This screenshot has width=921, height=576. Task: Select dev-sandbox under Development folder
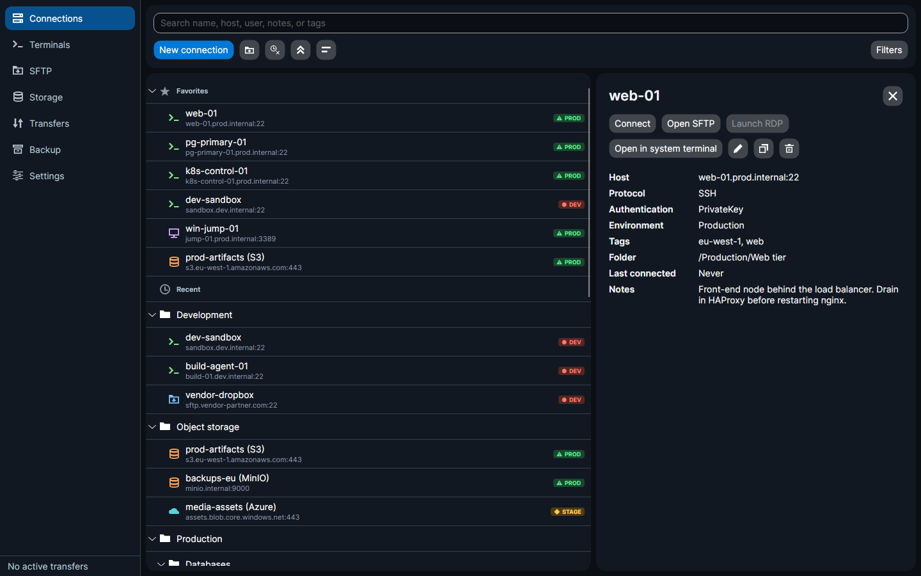[368, 342]
